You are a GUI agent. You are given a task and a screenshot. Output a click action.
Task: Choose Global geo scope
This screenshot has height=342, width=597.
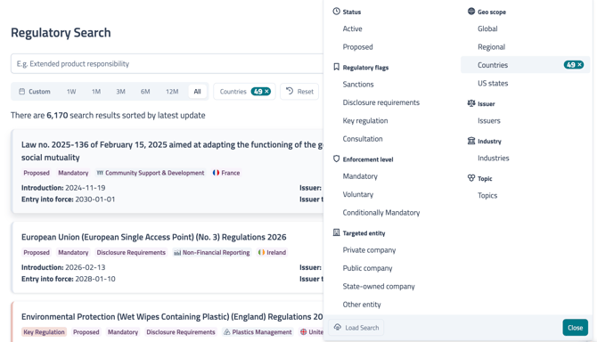487,28
